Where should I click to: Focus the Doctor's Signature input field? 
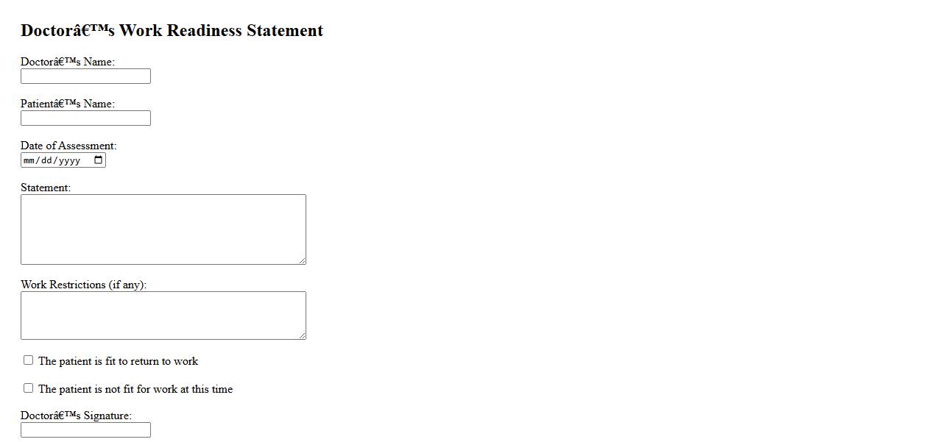(x=85, y=430)
